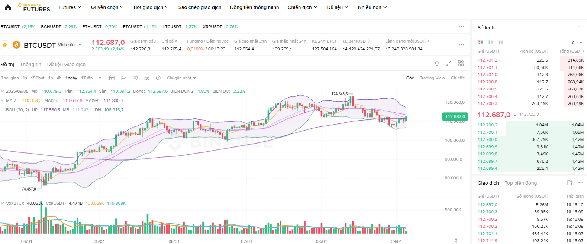Toggle the BTCUSDT favorite star
Screen dimensions: 587x244
5,45
